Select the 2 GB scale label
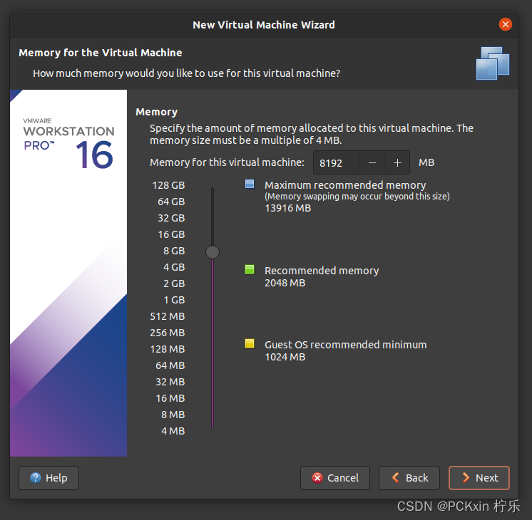This screenshot has width=532, height=520. tap(174, 284)
